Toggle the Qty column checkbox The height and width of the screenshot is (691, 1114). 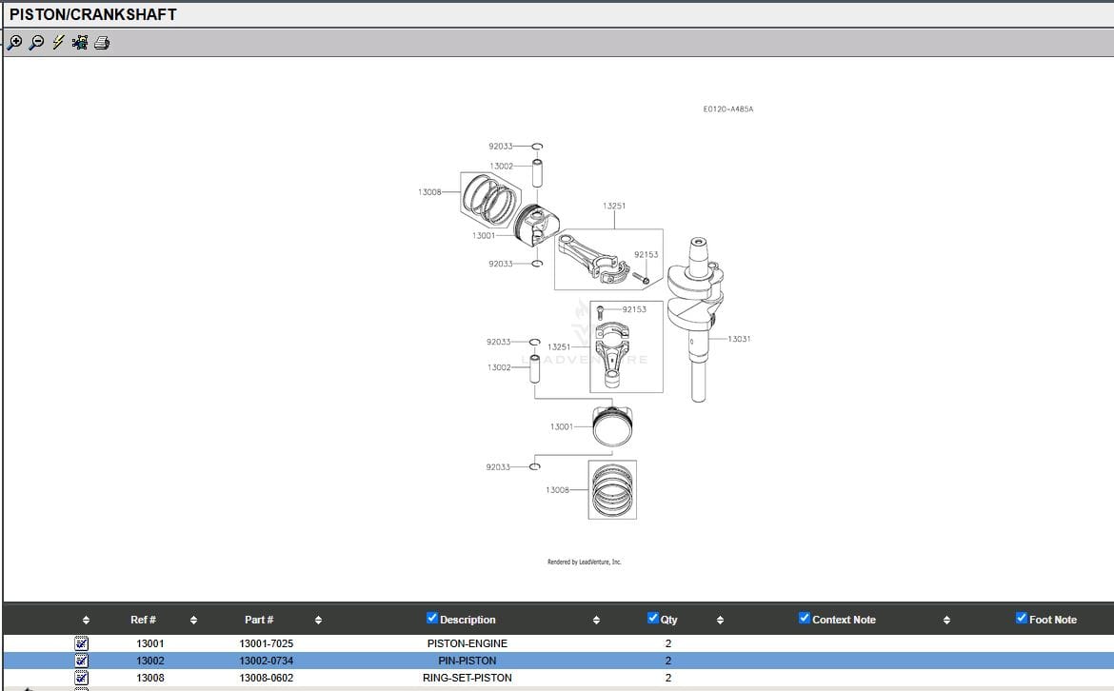pos(653,619)
